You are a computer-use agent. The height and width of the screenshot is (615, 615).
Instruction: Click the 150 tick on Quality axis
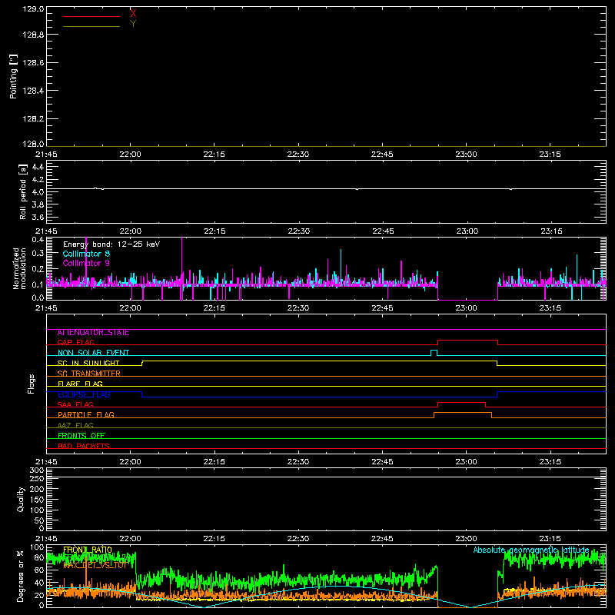coord(37,500)
